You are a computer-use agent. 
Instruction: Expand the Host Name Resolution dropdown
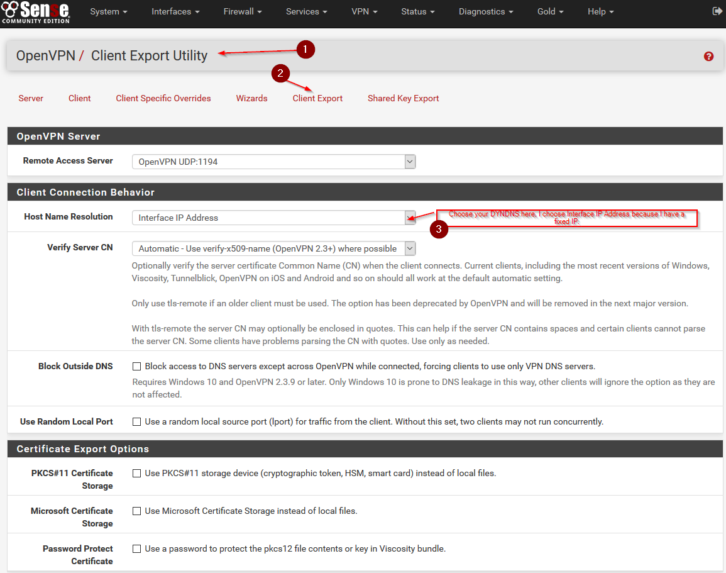(x=273, y=218)
